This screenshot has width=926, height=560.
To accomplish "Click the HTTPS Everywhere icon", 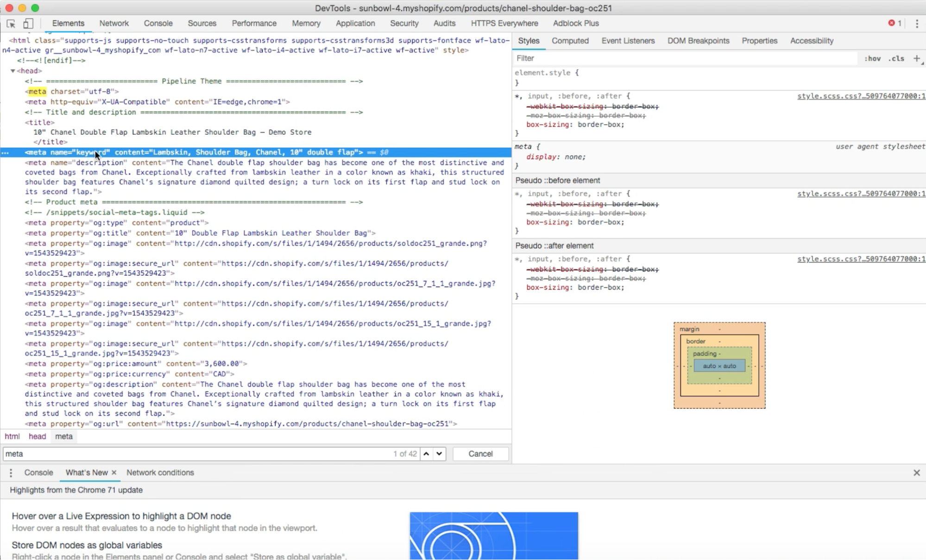I will (504, 23).
